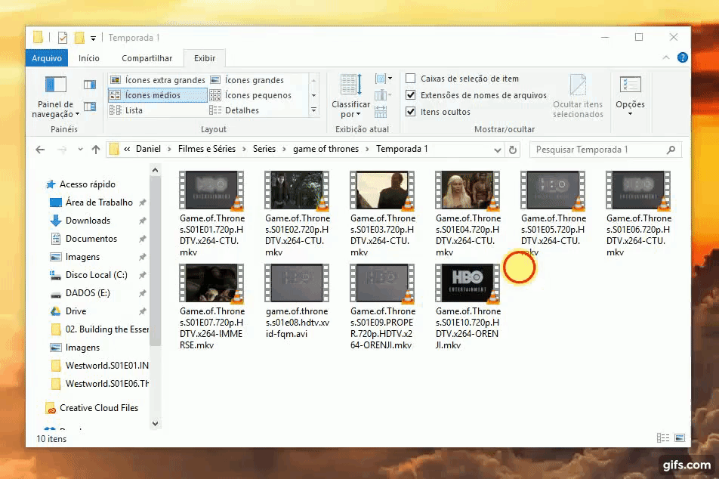The width and height of the screenshot is (719, 479).
Task: Switch to large thumbnails view in status bar
Action: tap(680, 438)
